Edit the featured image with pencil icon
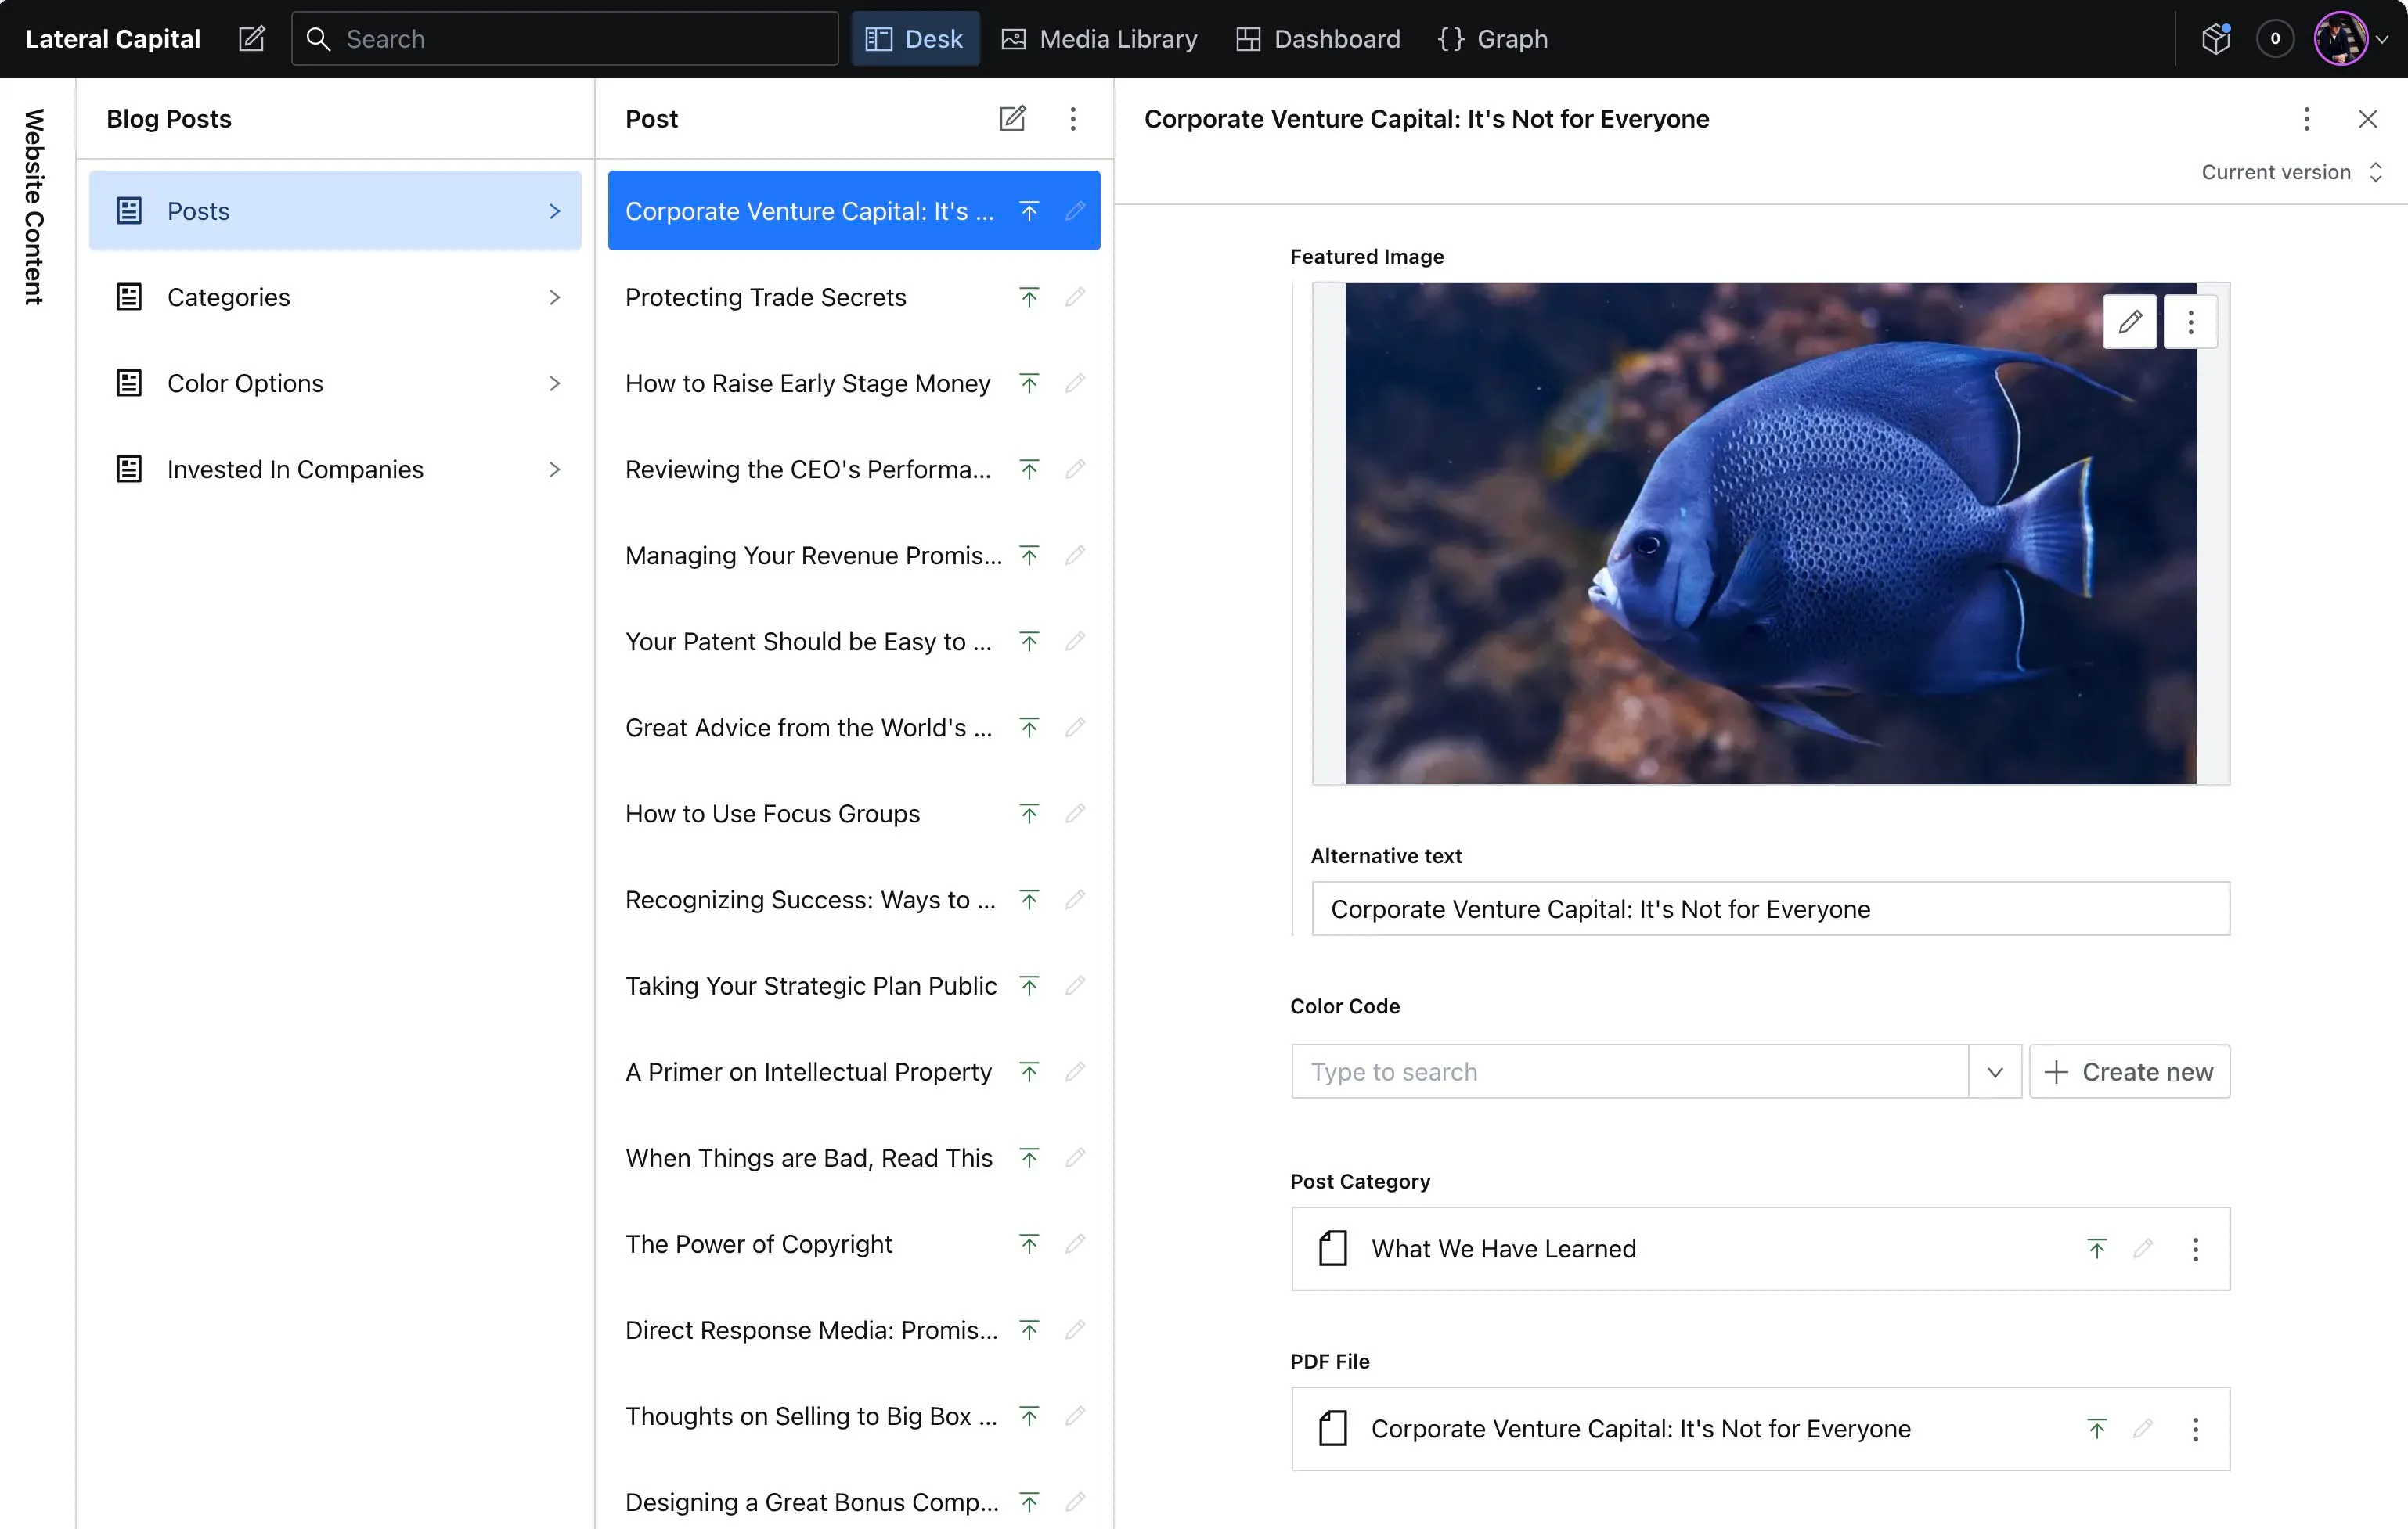This screenshot has height=1529, width=2408. tap(2129, 322)
